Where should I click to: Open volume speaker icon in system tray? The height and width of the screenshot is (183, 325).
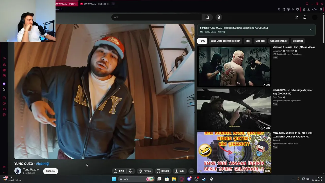pos(308,179)
